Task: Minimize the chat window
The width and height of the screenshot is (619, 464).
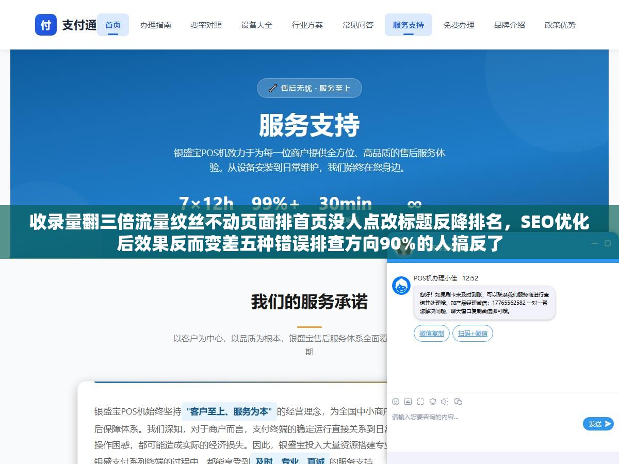Action: point(594,243)
